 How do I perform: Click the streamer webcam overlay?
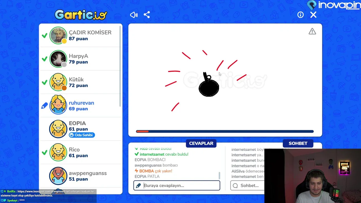point(312,176)
